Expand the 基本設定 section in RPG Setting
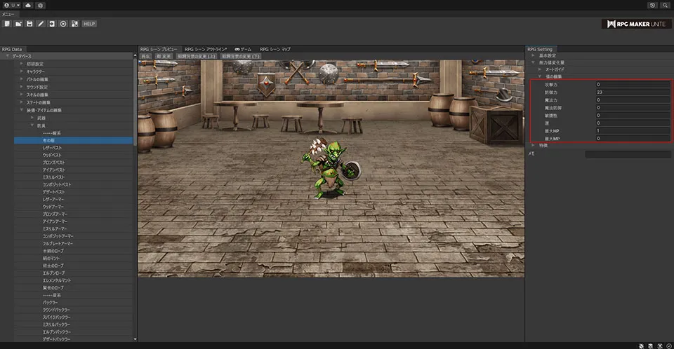This screenshot has width=674, height=349. point(532,55)
